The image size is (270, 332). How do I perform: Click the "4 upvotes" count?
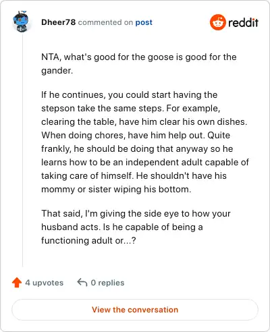click(x=44, y=283)
